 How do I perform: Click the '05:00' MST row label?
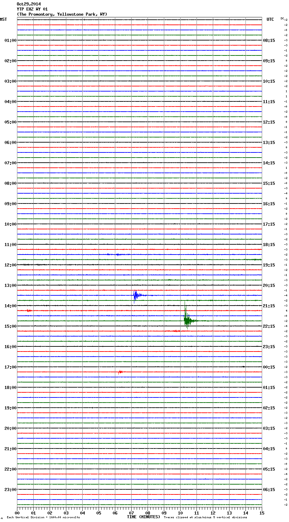coord(11,122)
